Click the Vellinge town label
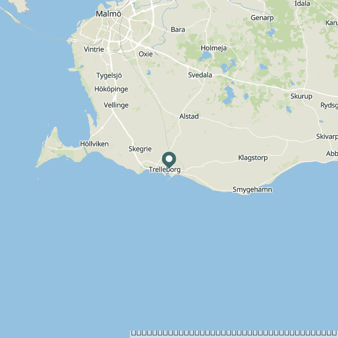This screenshot has width=338, height=338. [116, 105]
